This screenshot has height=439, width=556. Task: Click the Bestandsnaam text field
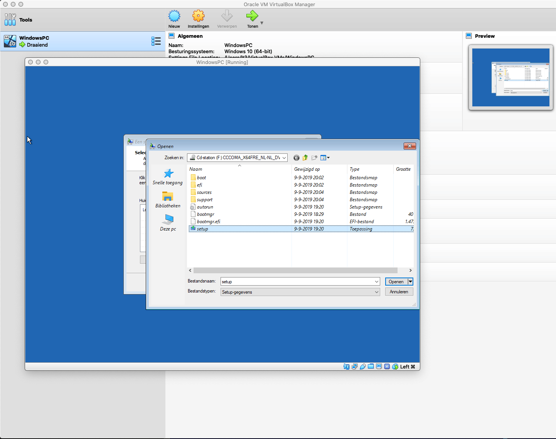tap(297, 282)
